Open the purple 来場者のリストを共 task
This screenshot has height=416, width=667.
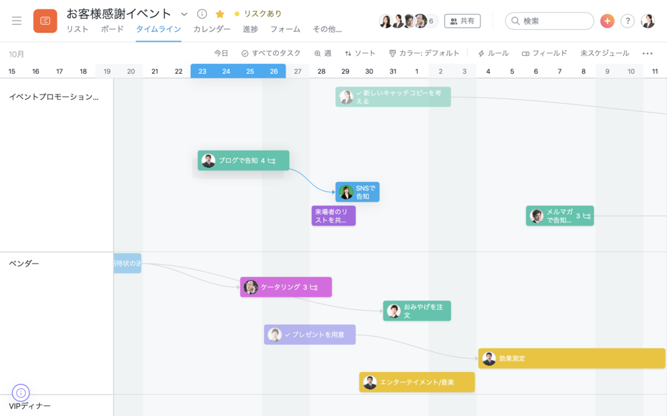333,216
